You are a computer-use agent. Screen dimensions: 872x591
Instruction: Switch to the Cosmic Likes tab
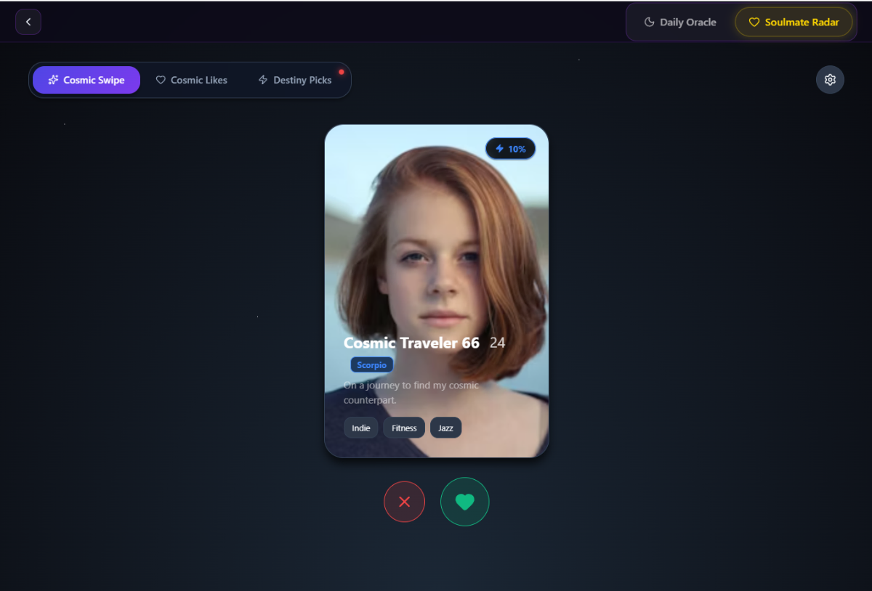192,80
